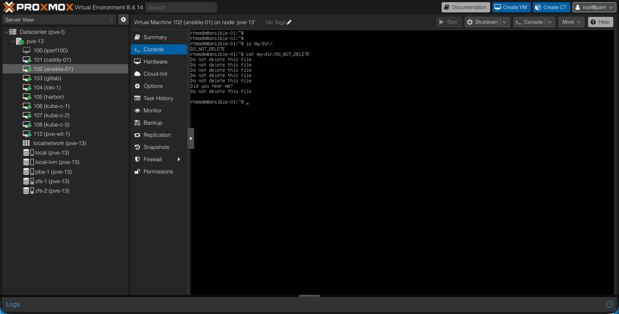Click the Help button

tap(600, 22)
